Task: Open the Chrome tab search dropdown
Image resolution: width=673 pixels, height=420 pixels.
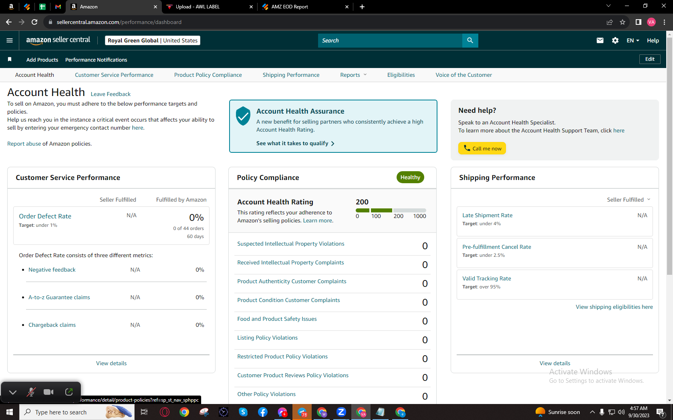Action: tap(609, 6)
